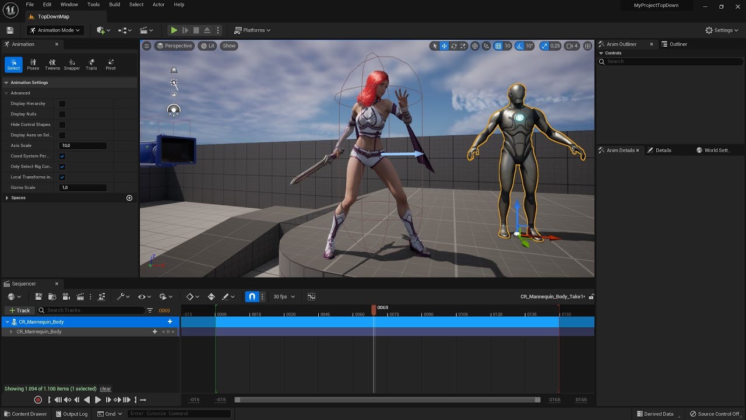This screenshot has width=746, height=420.
Task: Open the Animation Mode dropdown
Action: [x=55, y=30]
